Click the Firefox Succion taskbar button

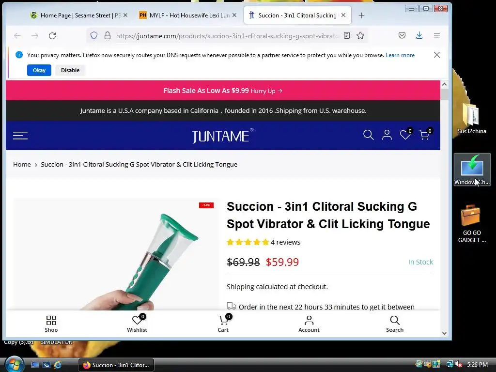116,365
